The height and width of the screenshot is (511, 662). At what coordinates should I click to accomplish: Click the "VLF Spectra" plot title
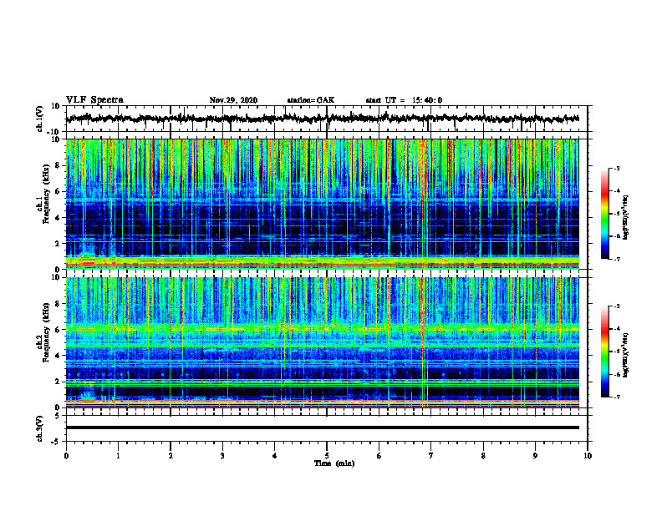click(x=94, y=100)
